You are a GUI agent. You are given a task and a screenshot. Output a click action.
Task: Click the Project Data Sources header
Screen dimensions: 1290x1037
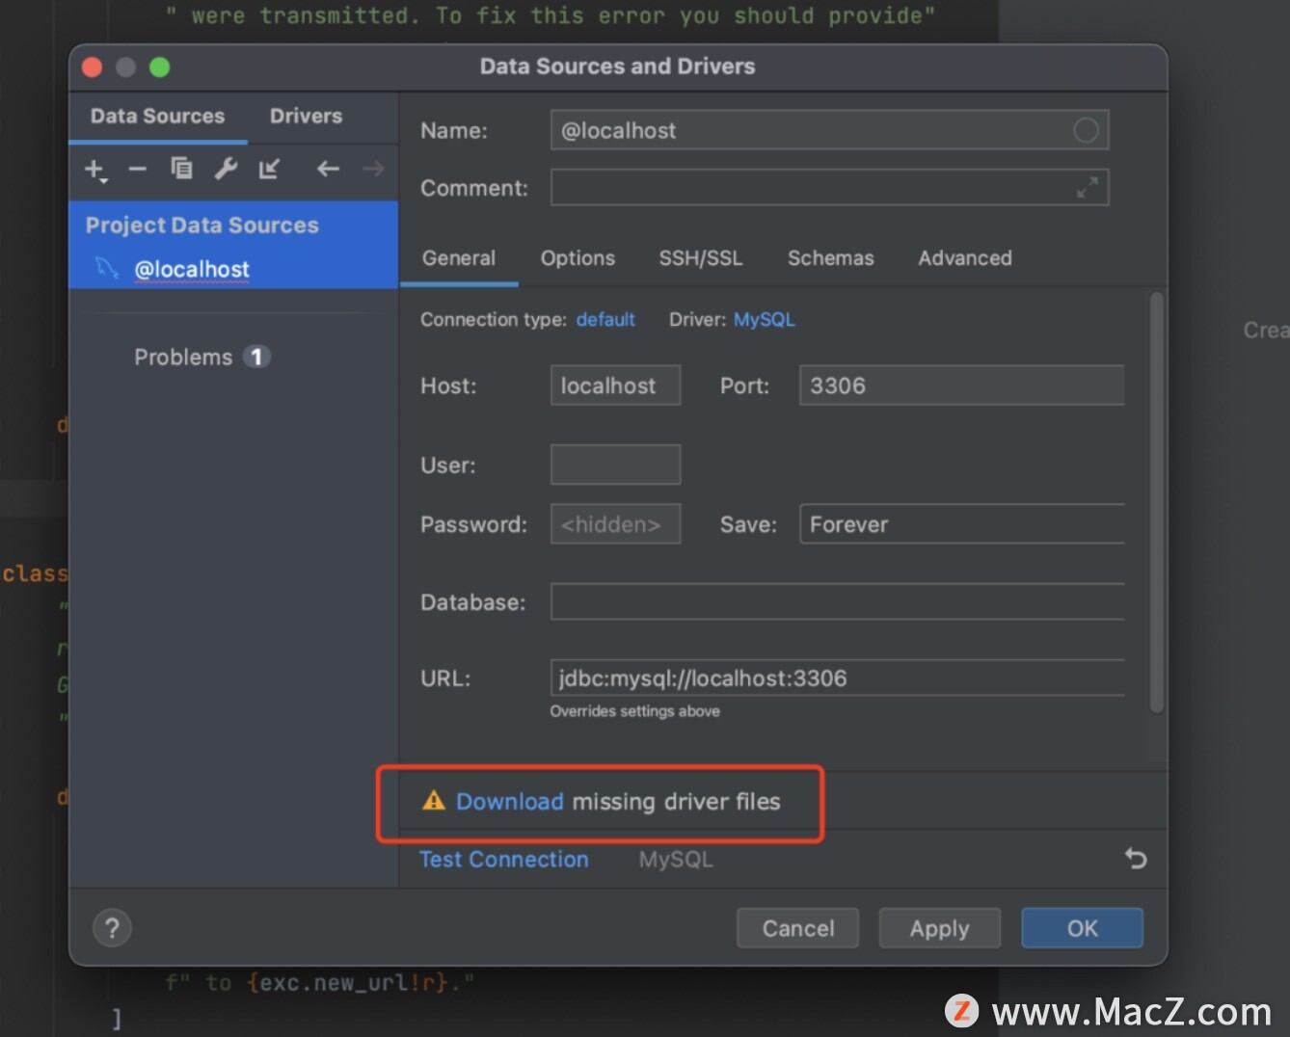(202, 226)
